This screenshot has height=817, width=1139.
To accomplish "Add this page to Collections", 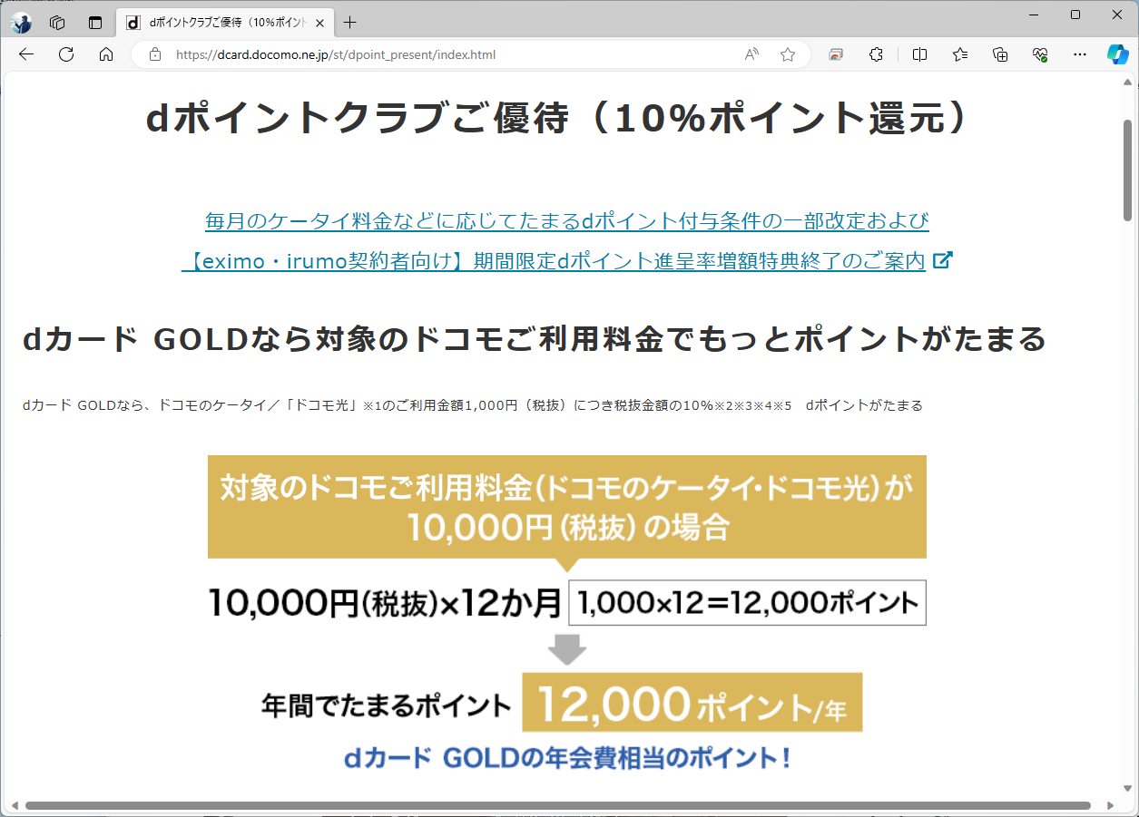I will [999, 54].
